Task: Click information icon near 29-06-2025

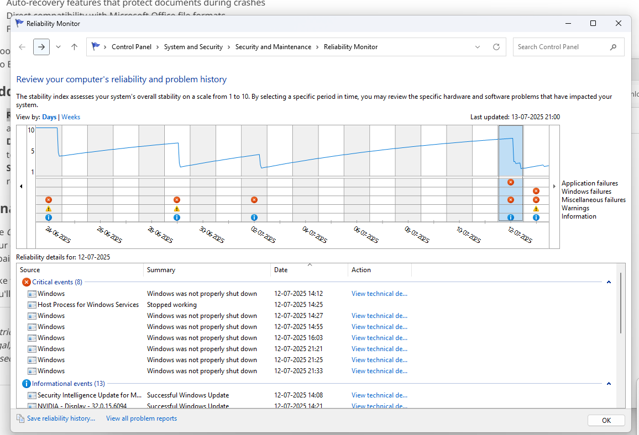Action: pos(176,217)
